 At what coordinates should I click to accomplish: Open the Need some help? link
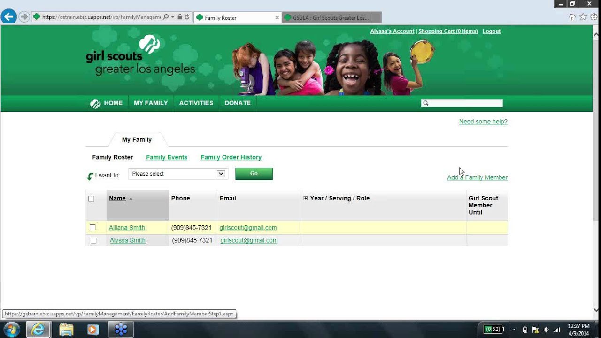[x=483, y=122]
